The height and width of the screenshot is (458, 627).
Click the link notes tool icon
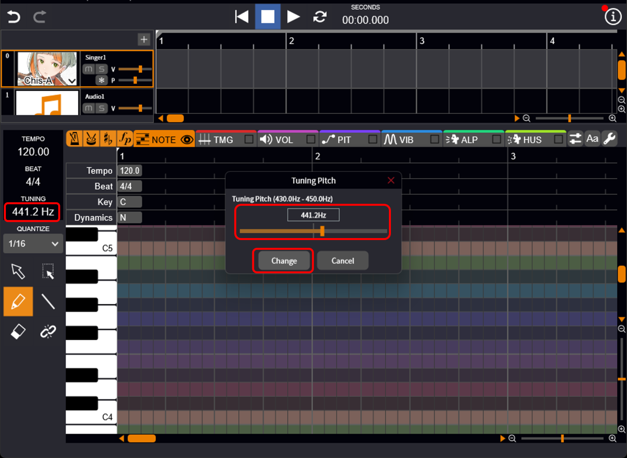point(48,332)
